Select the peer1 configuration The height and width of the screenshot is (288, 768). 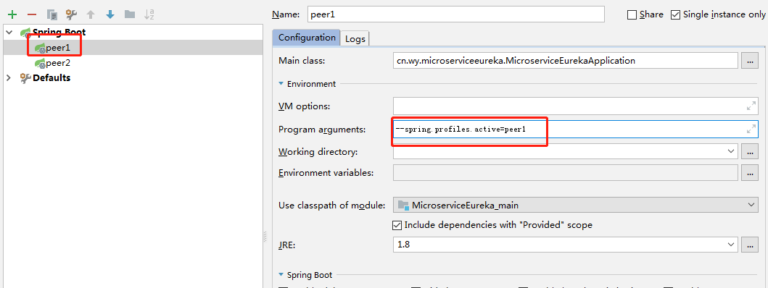tap(58, 48)
